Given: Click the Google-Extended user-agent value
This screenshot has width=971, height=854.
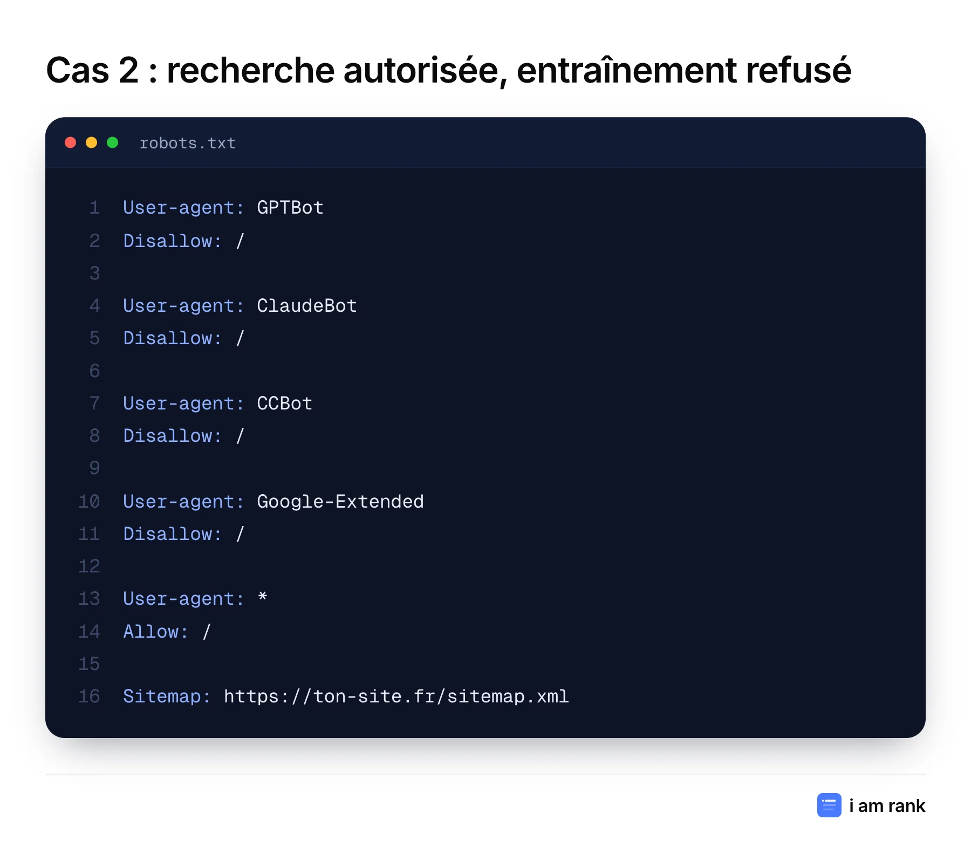Looking at the screenshot, I should pos(340,502).
